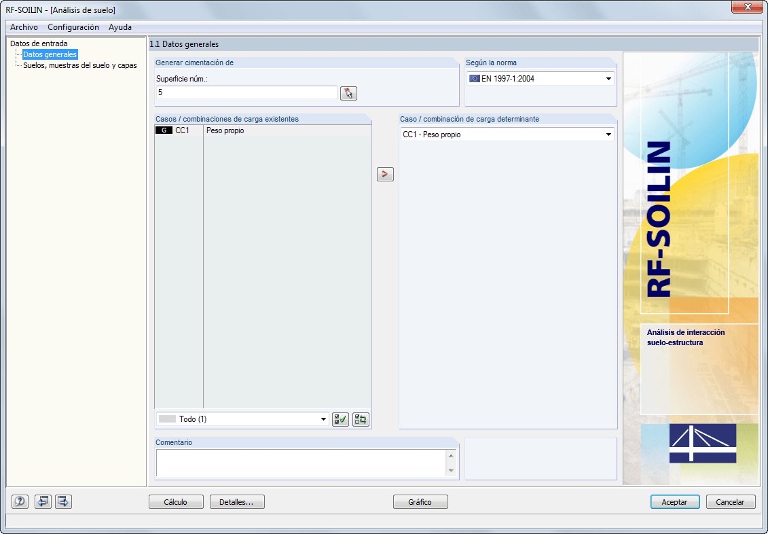Open the Archivo menu
The height and width of the screenshot is (534, 768).
coord(24,27)
